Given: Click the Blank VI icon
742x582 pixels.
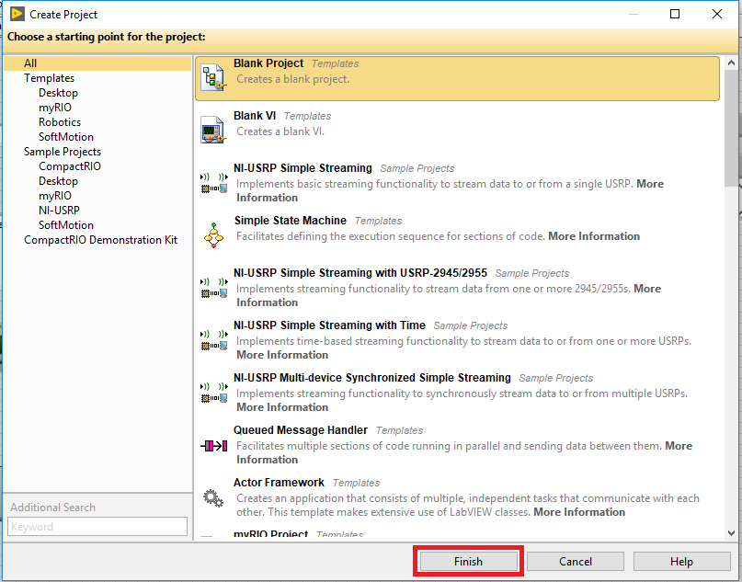Looking at the screenshot, I should click(x=213, y=131).
